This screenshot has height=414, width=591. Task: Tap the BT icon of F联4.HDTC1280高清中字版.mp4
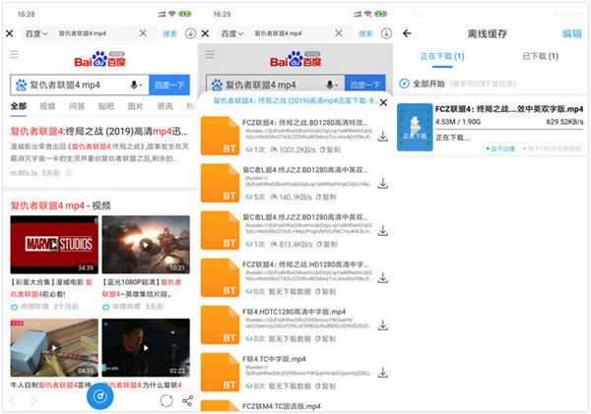pos(220,325)
